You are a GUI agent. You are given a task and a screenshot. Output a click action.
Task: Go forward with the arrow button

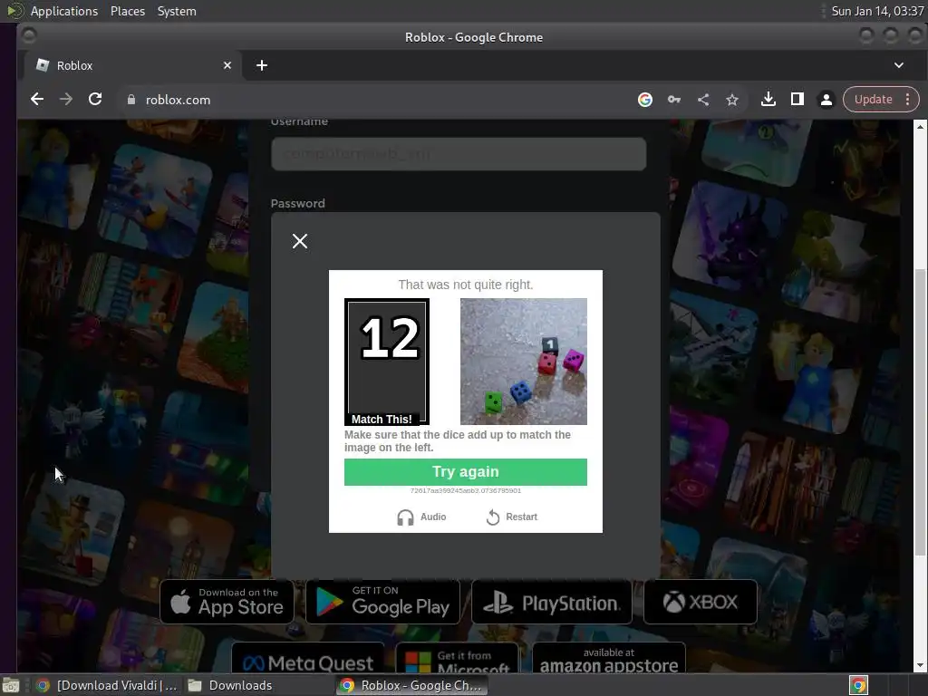(x=65, y=100)
